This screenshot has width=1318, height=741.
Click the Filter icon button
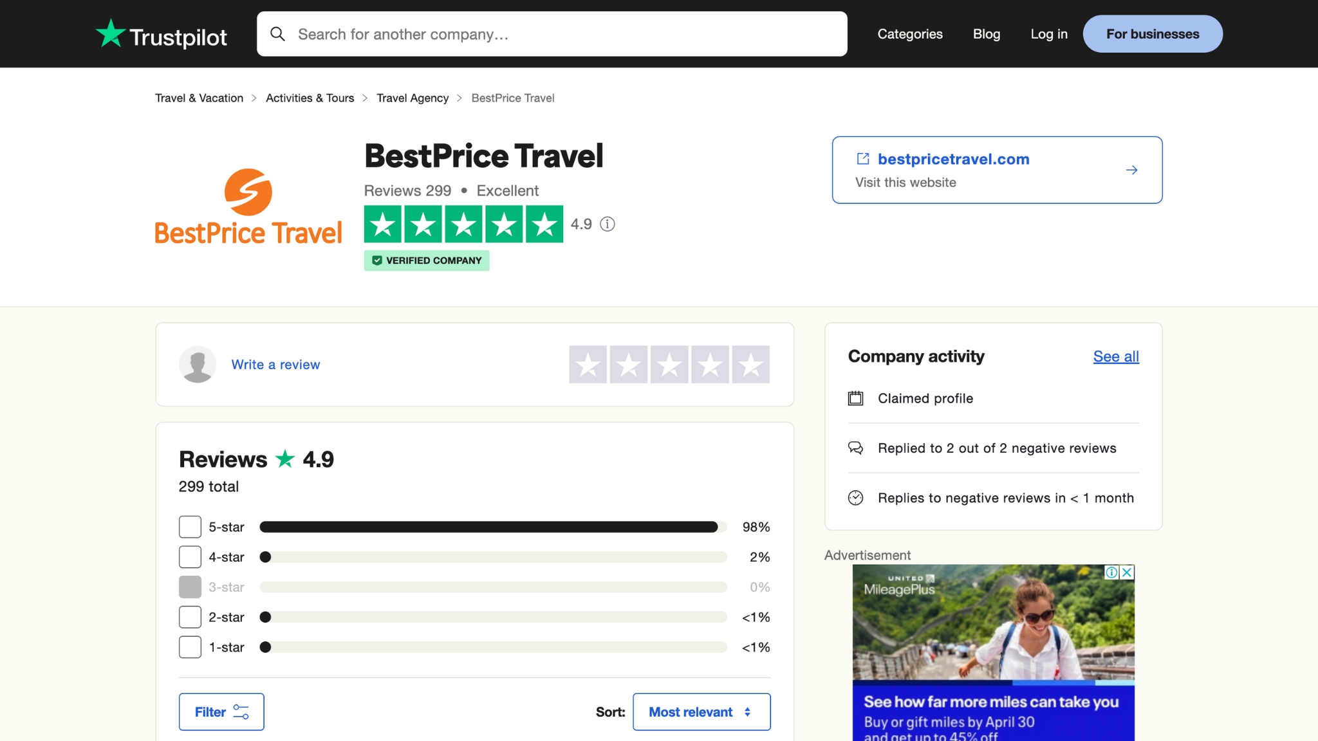point(241,712)
